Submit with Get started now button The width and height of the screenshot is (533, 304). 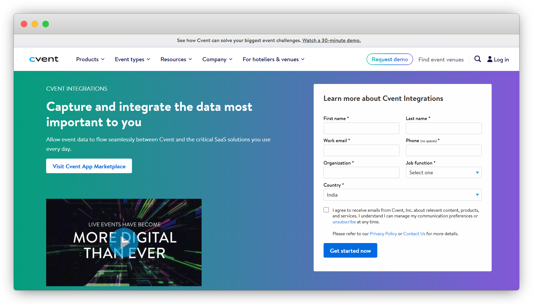point(350,251)
